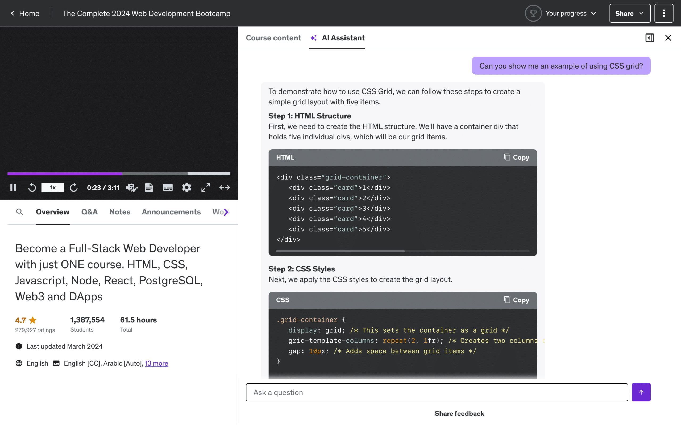This screenshot has height=425, width=681.
Task: Pause the video playback
Action: pyautogui.click(x=13, y=188)
